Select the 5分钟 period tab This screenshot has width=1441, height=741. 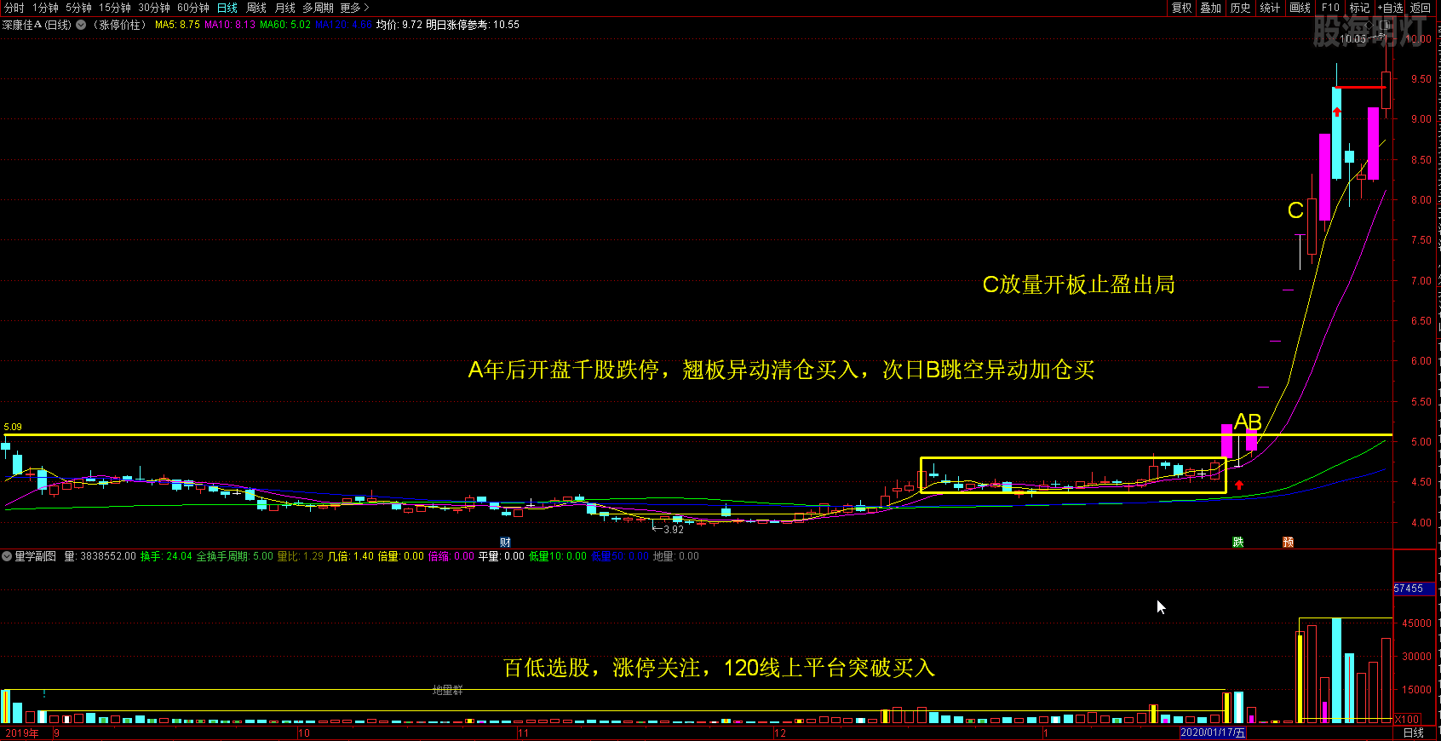(x=78, y=8)
